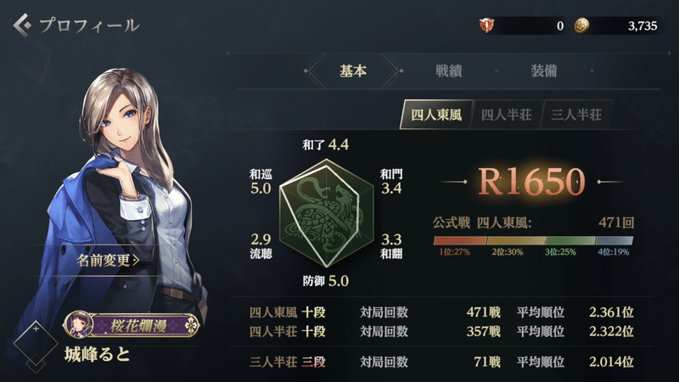Switch to the 装備 tab
The width and height of the screenshot is (679, 382).
click(544, 70)
